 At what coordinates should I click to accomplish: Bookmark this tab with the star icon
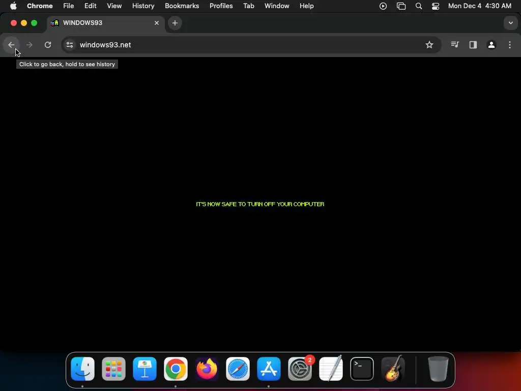click(x=429, y=45)
